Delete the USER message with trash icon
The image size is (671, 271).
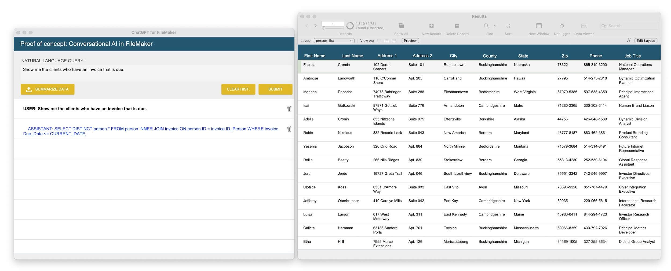289,109
